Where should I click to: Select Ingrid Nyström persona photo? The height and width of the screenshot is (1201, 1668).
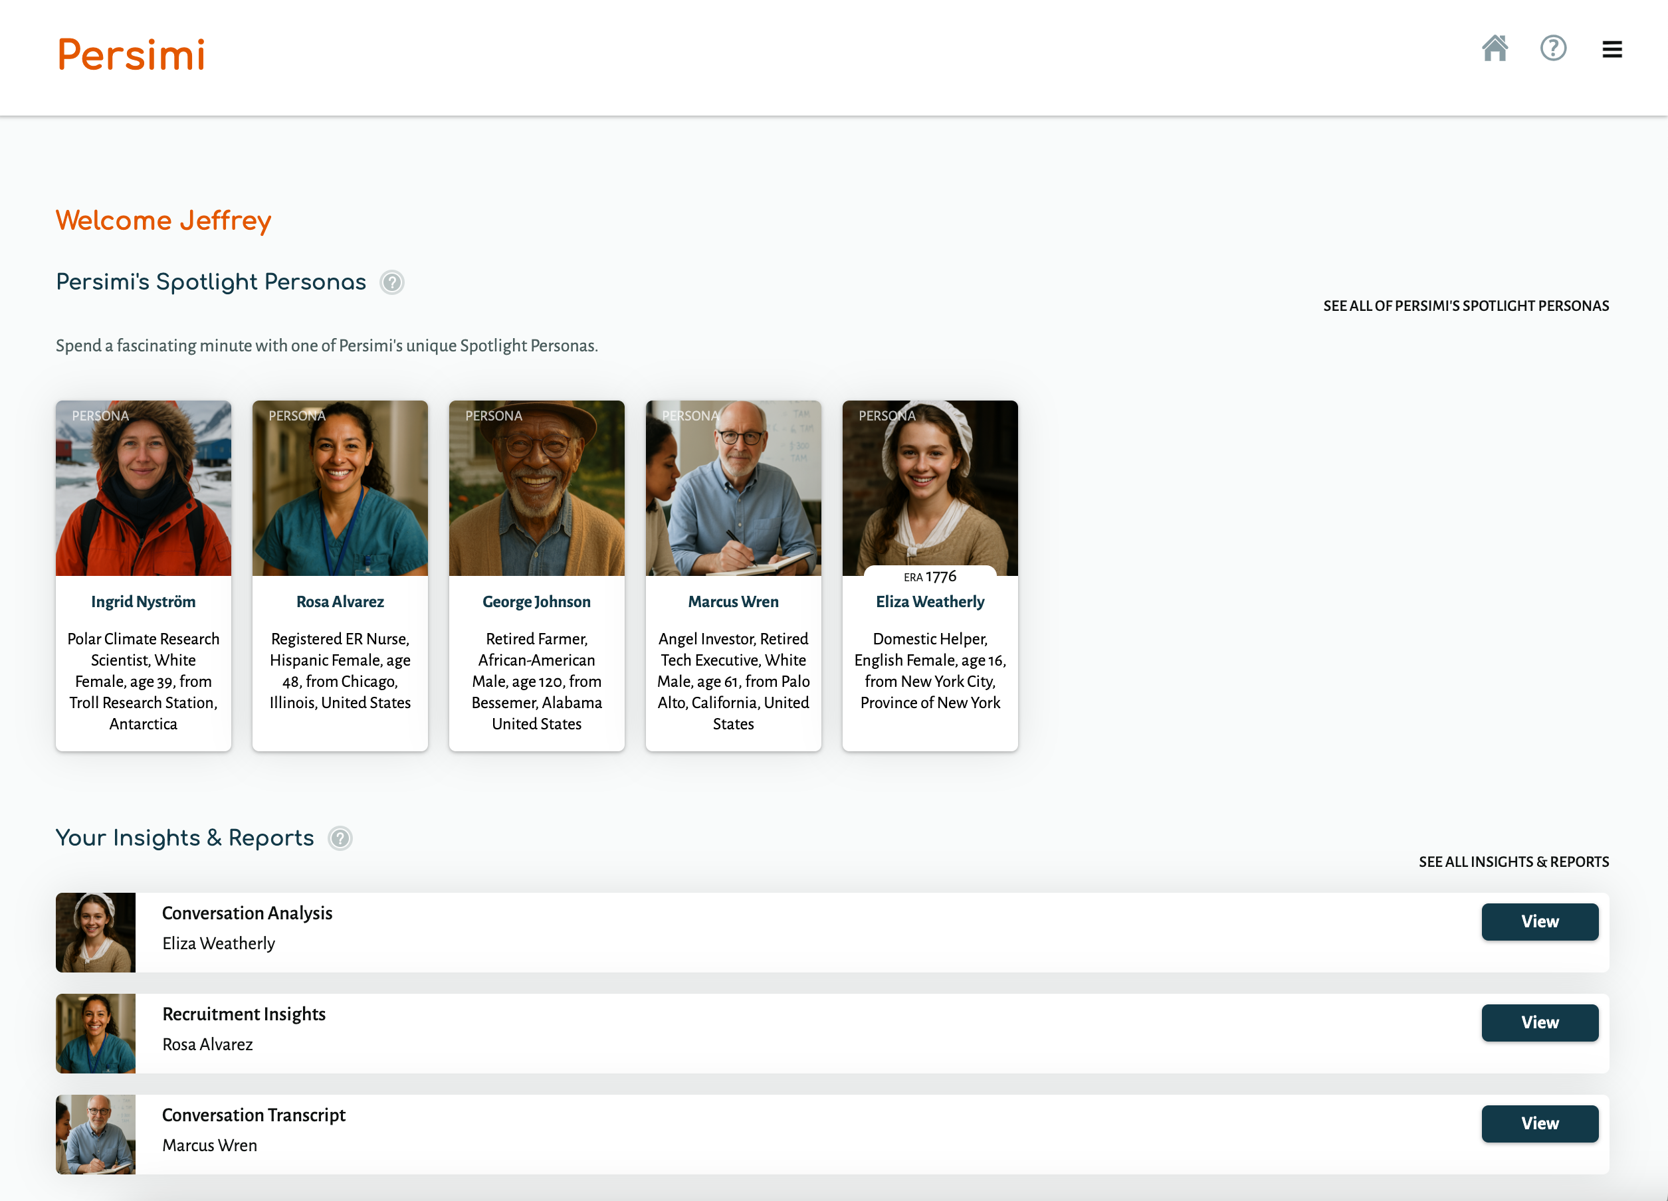click(x=144, y=488)
